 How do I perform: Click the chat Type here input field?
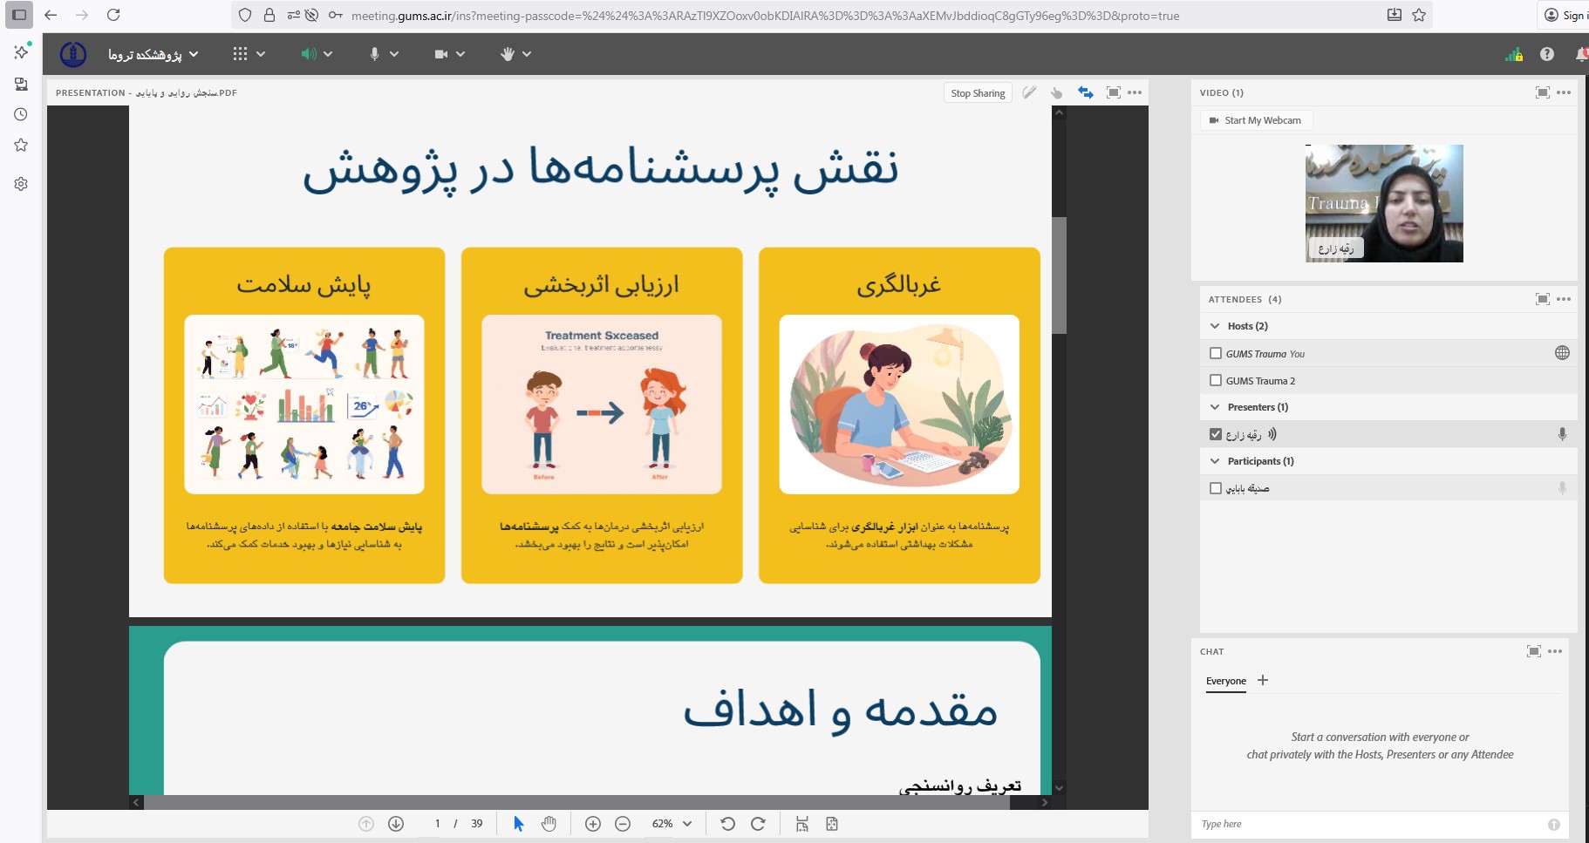1369,824
